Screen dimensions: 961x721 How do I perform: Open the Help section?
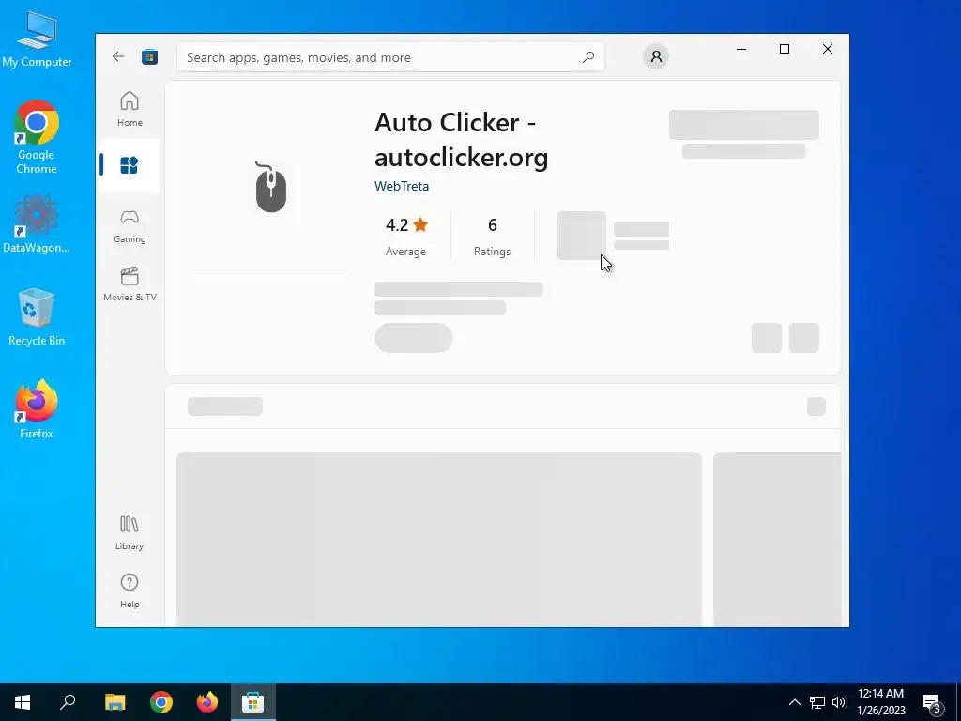[x=130, y=591]
